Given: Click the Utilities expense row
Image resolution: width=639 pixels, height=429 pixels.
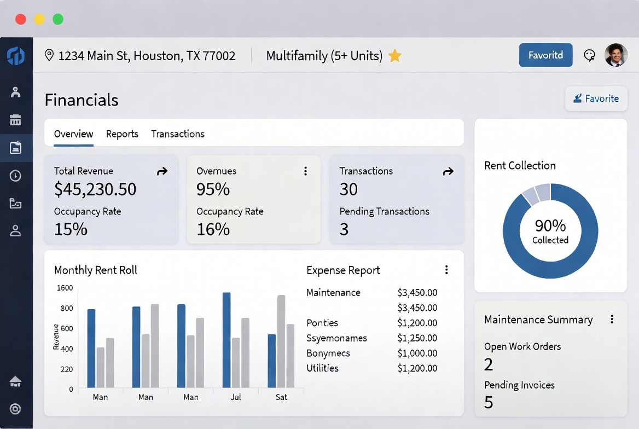Looking at the screenshot, I should 371,368.
